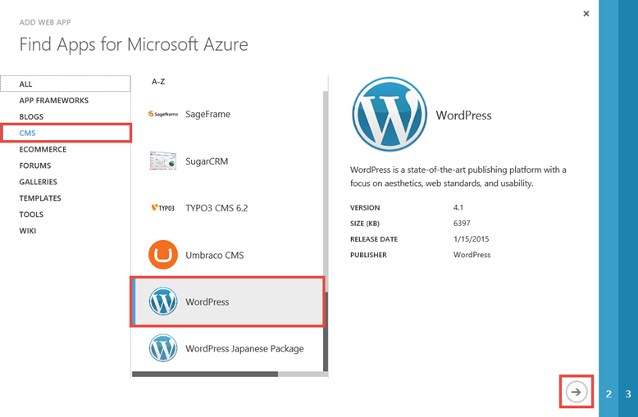The image size is (638, 417).
Task: Select the ALL category
Action: click(x=66, y=84)
